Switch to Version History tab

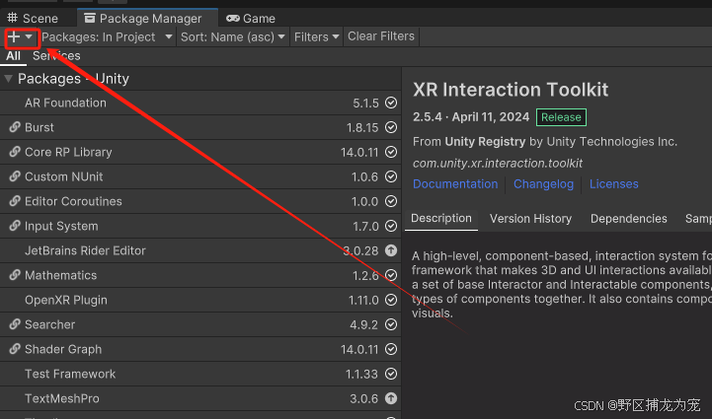[530, 219]
